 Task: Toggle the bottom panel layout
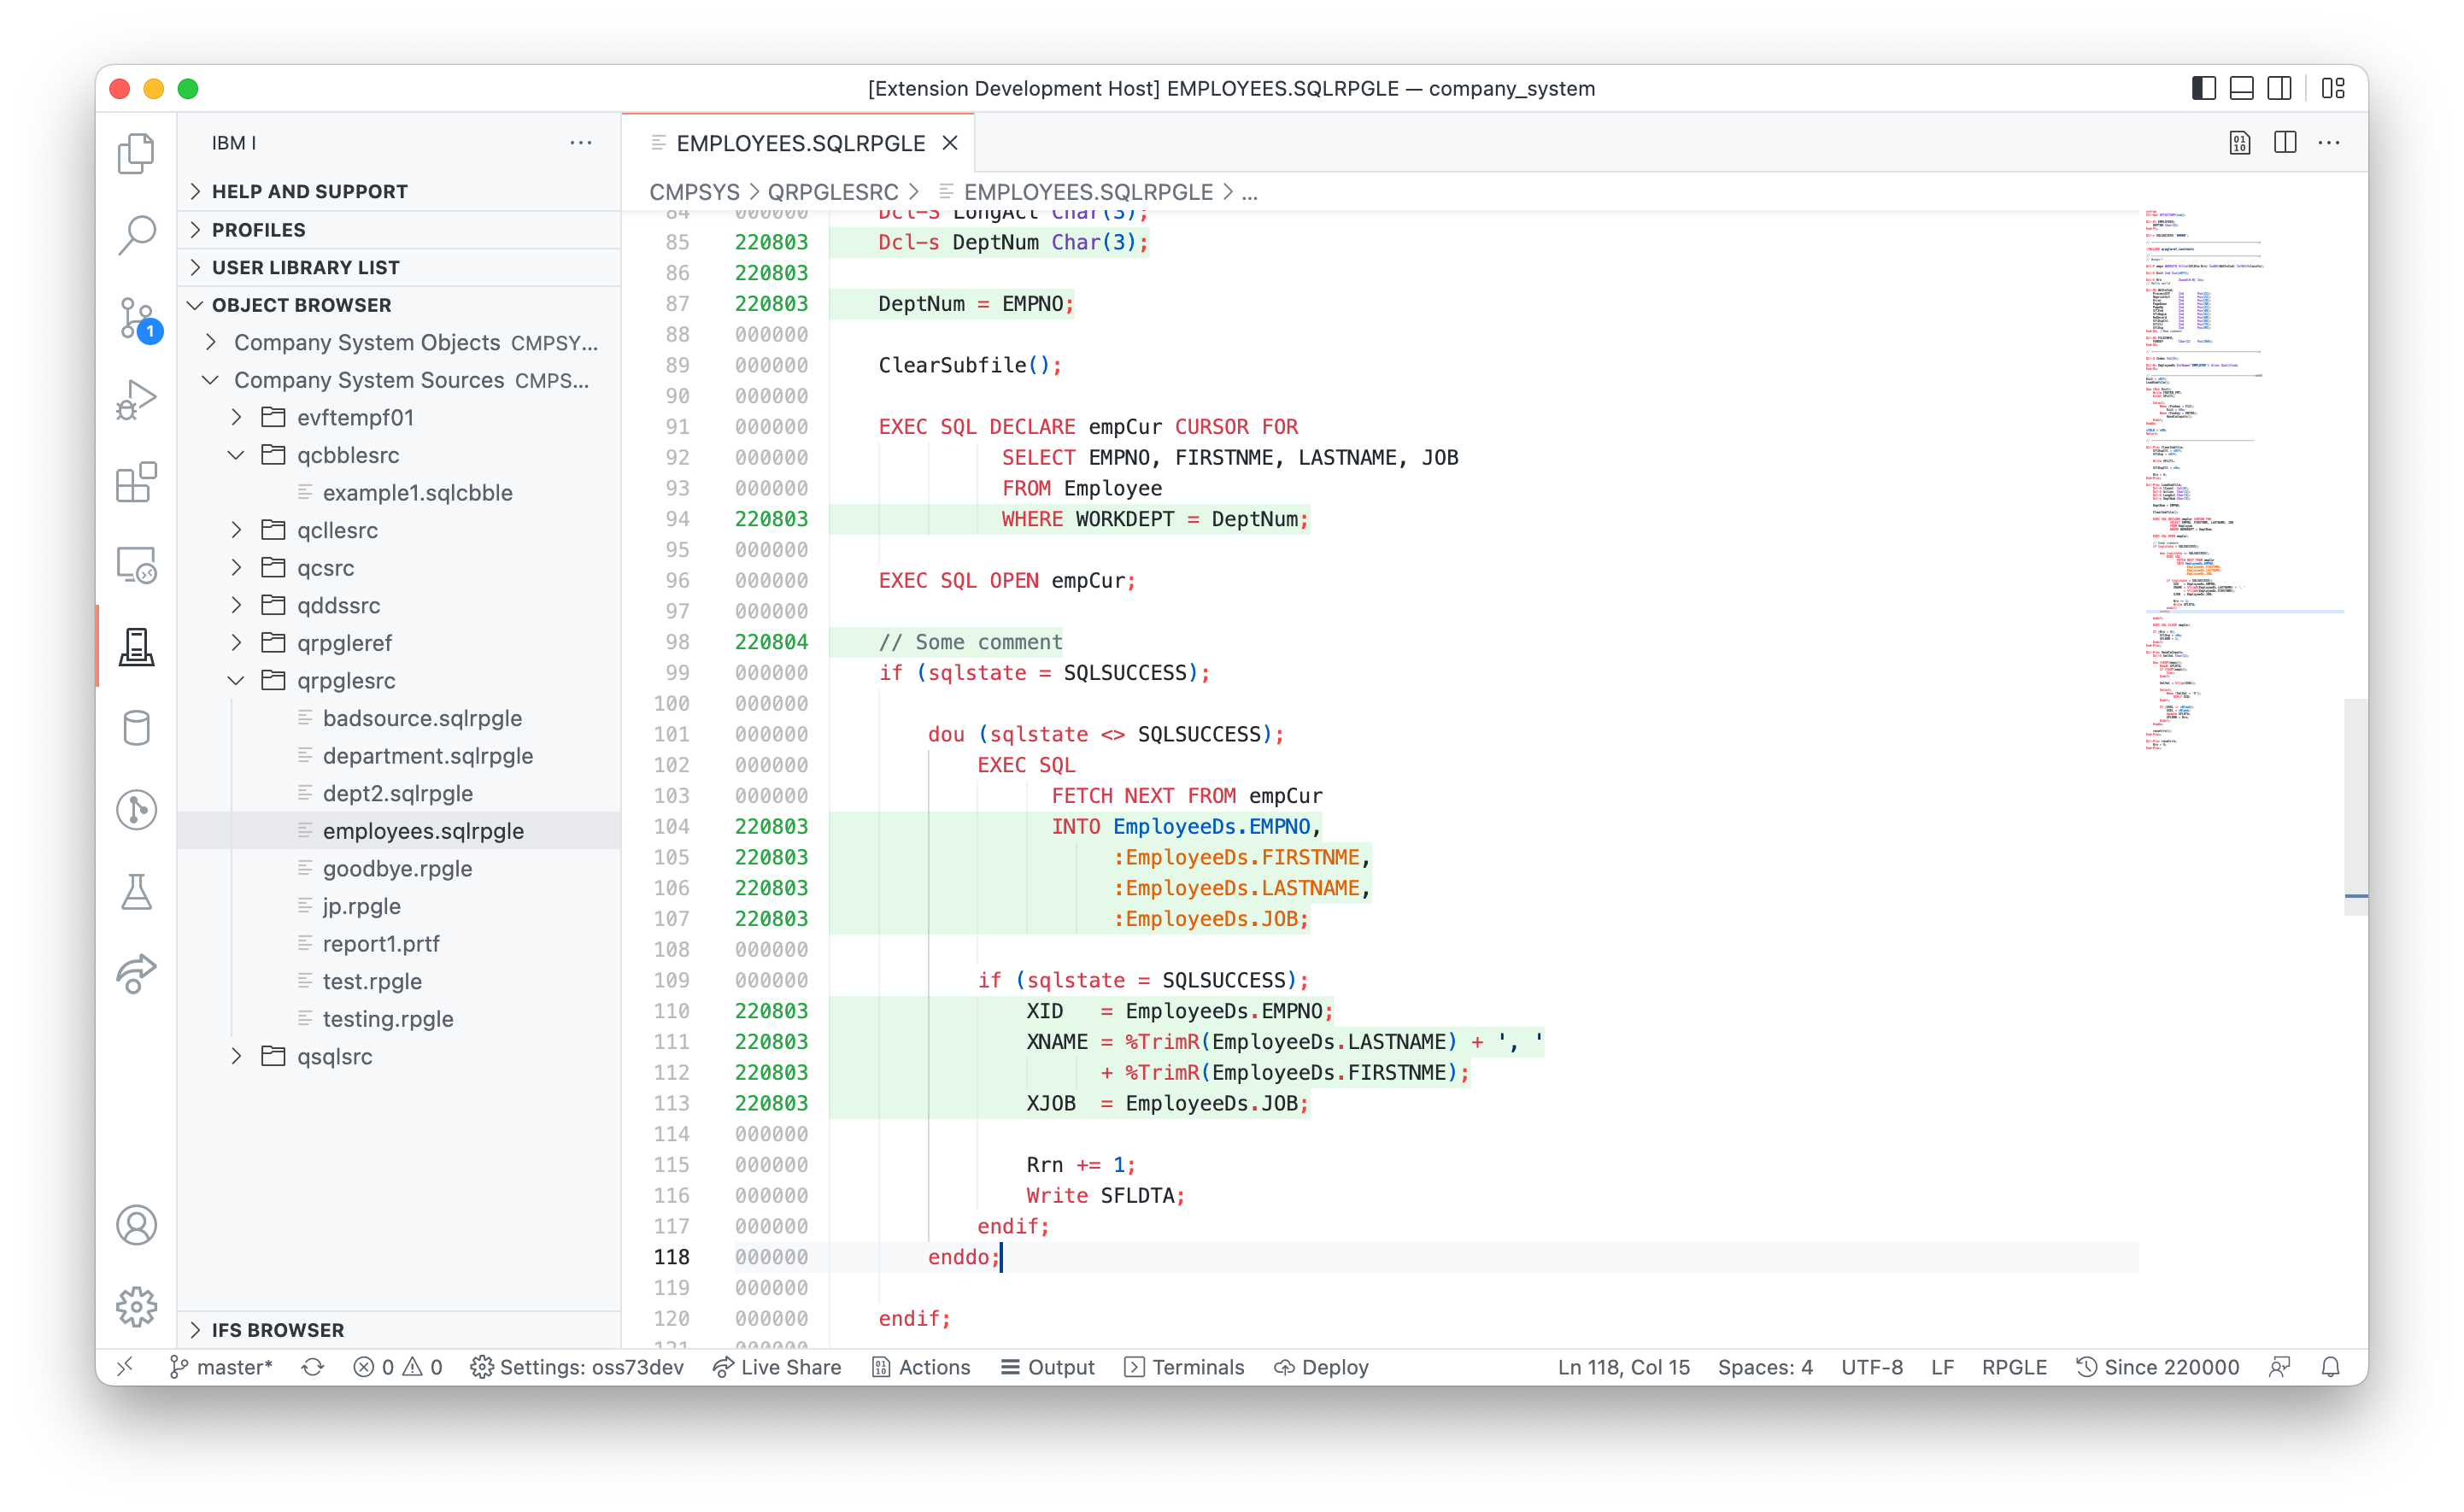[x=2241, y=88]
